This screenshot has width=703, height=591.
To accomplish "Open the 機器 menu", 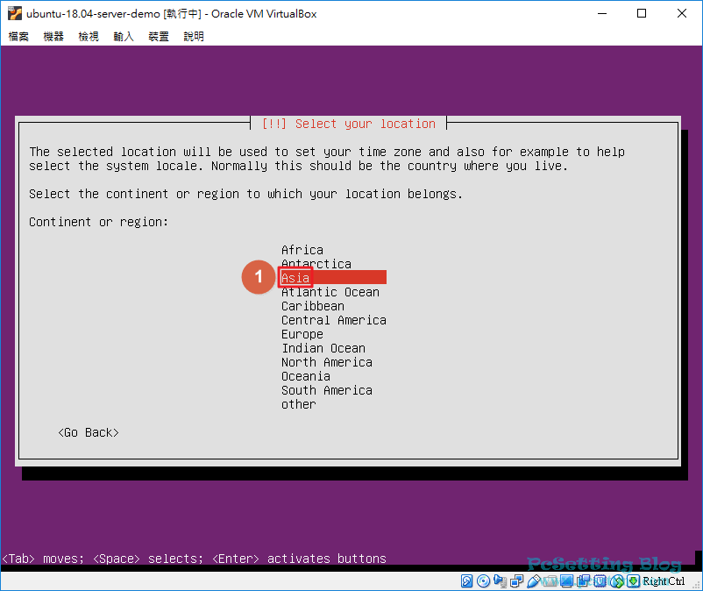I will tap(53, 36).
